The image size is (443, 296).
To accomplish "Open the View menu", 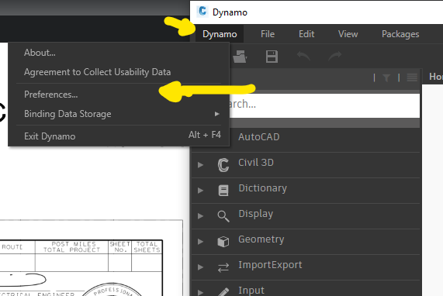I will pos(348,34).
